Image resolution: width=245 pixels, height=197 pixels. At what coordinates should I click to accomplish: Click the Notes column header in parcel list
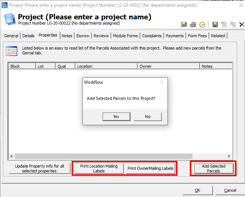pos(216,66)
